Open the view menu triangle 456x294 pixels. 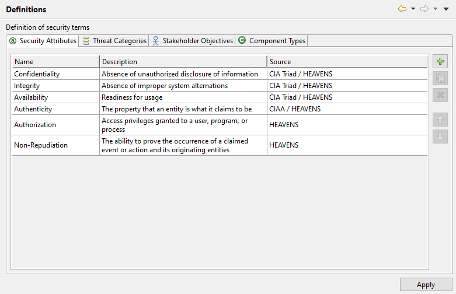(x=446, y=9)
